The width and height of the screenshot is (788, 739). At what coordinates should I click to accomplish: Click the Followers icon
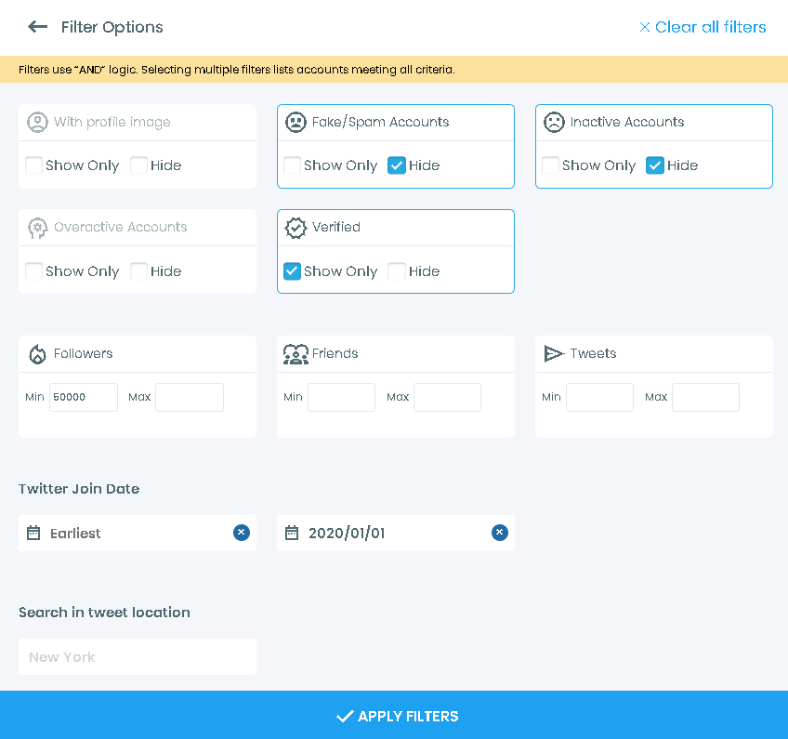[x=35, y=353]
